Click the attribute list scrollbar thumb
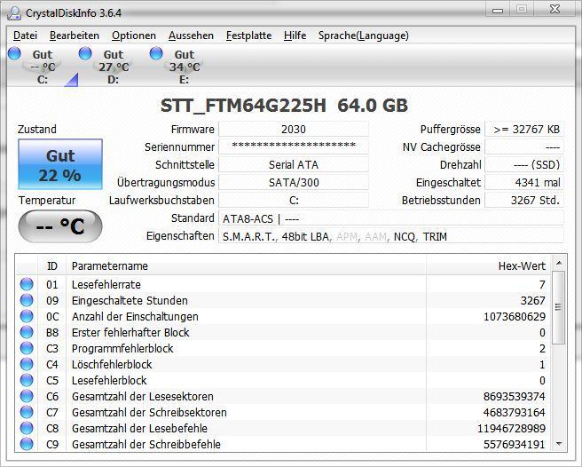 (x=559, y=307)
